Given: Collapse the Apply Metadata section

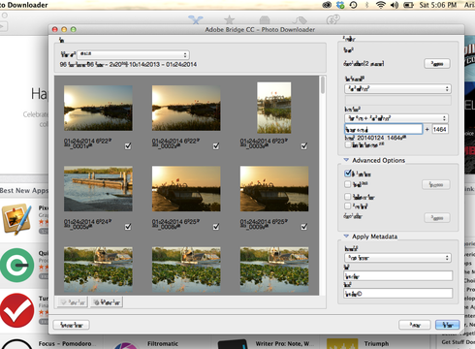Looking at the screenshot, I should pyautogui.click(x=346, y=237).
